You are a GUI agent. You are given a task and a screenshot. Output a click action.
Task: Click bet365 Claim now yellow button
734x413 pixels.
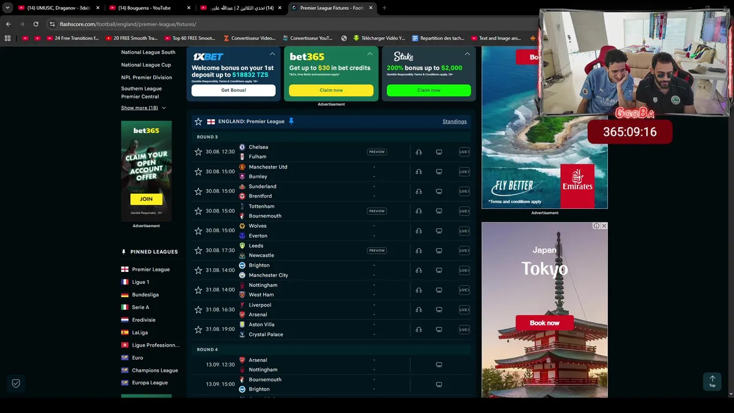click(331, 90)
